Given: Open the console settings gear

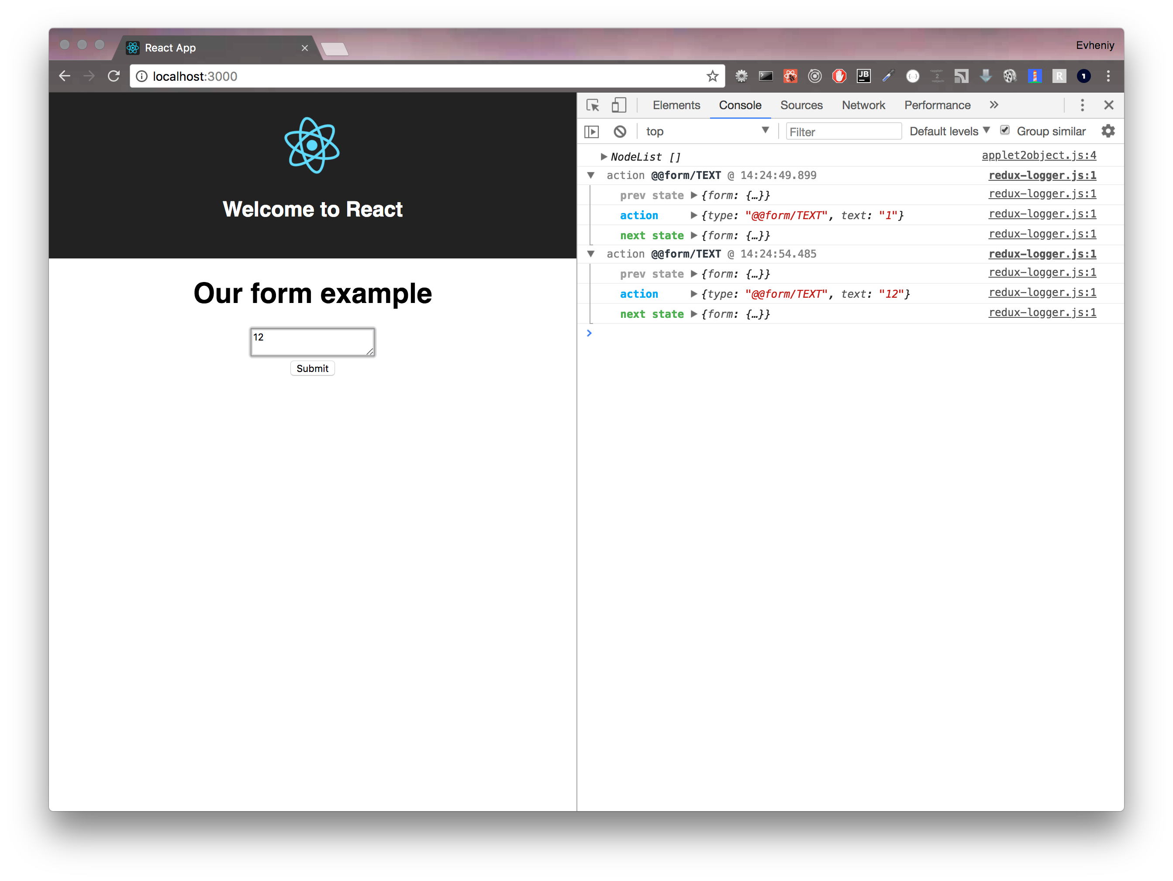Looking at the screenshot, I should [x=1108, y=131].
